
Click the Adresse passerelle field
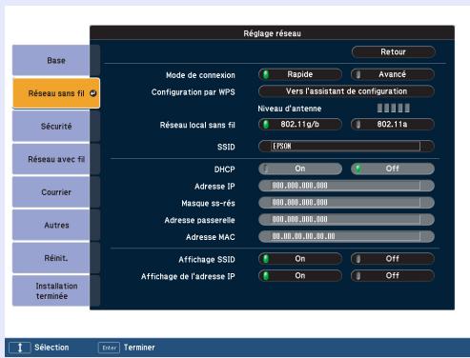coord(346,220)
